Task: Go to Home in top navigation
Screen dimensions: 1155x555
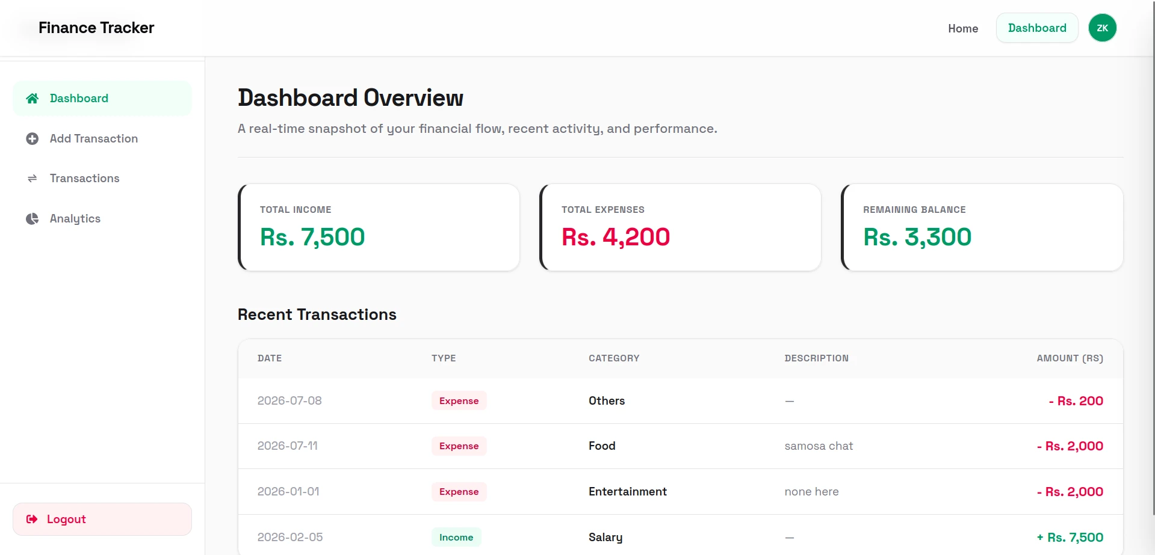Action: point(963,28)
